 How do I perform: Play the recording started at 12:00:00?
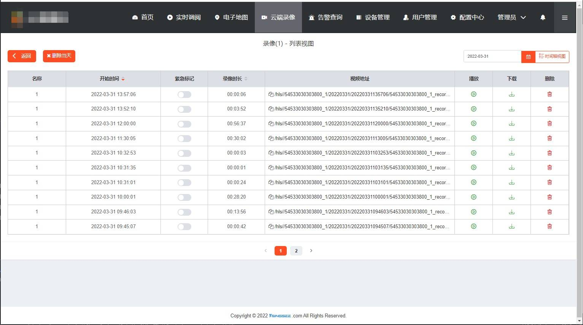(x=473, y=123)
